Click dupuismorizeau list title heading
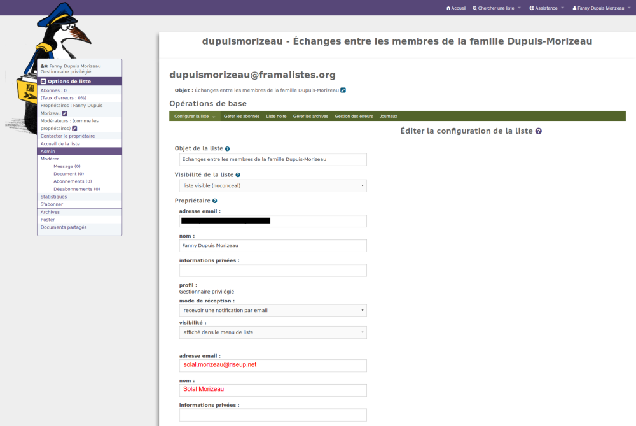The image size is (636, 426). [397, 41]
